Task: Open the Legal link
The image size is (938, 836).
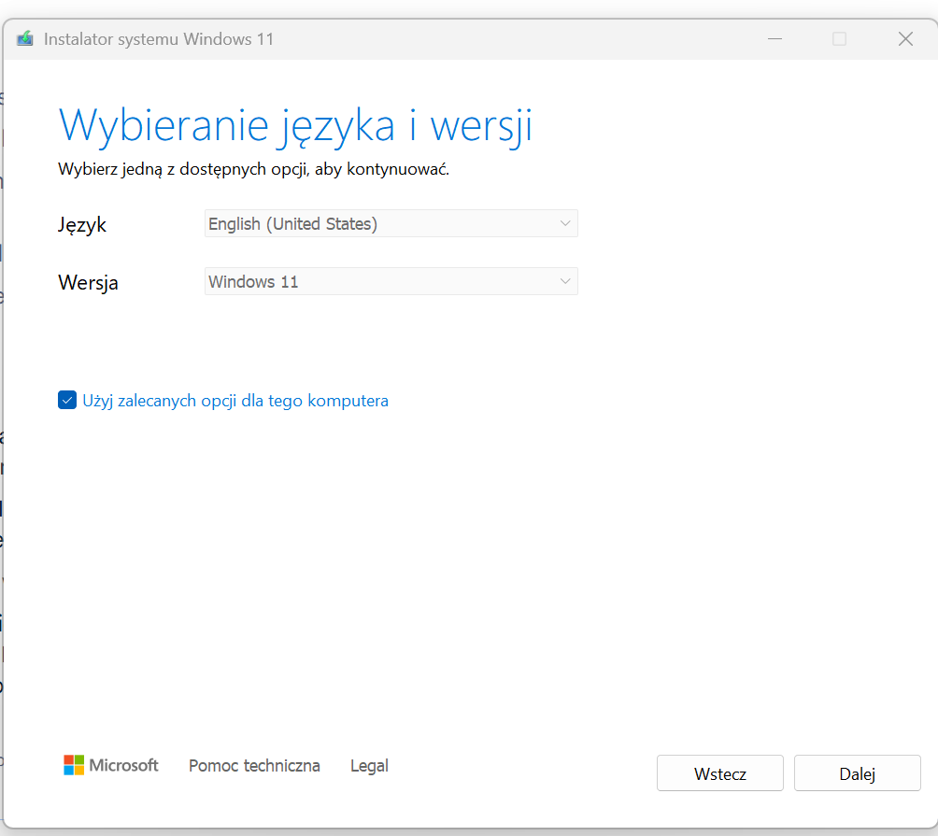Action: click(369, 765)
